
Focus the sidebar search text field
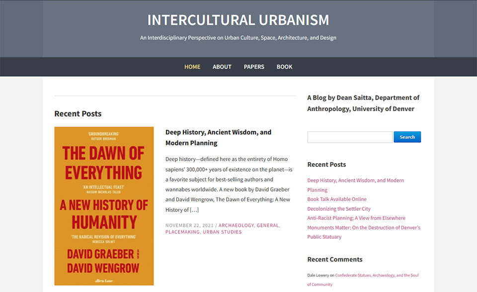coord(350,137)
